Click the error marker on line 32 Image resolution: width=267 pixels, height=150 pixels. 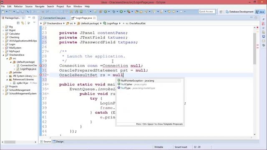click(41, 75)
